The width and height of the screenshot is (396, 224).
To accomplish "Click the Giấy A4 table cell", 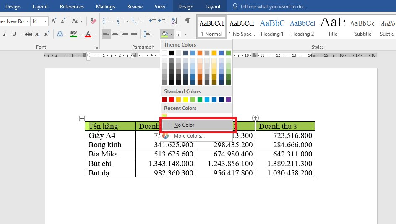I will point(110,135).
